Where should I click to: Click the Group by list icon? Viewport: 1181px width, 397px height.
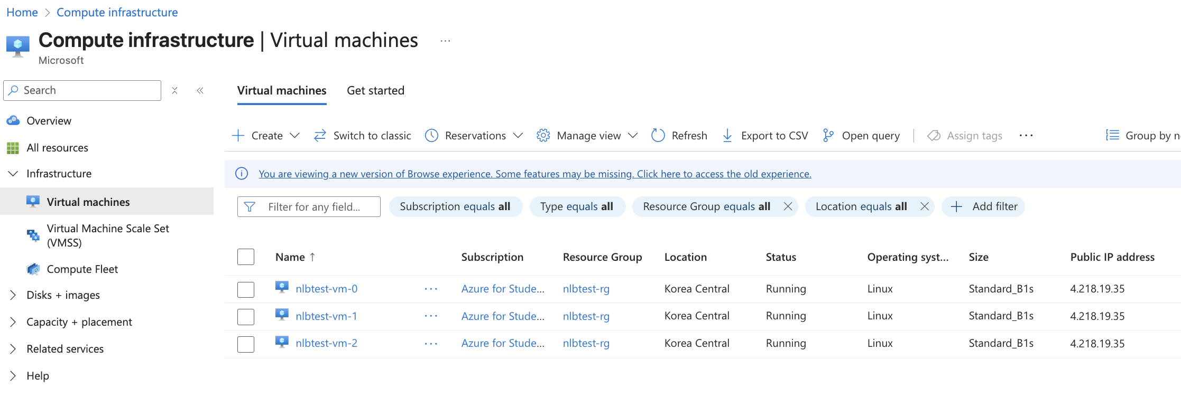(1112, 136)
